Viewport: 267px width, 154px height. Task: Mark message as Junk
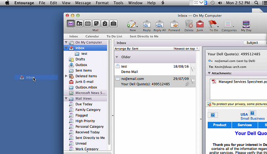point(200,24)
